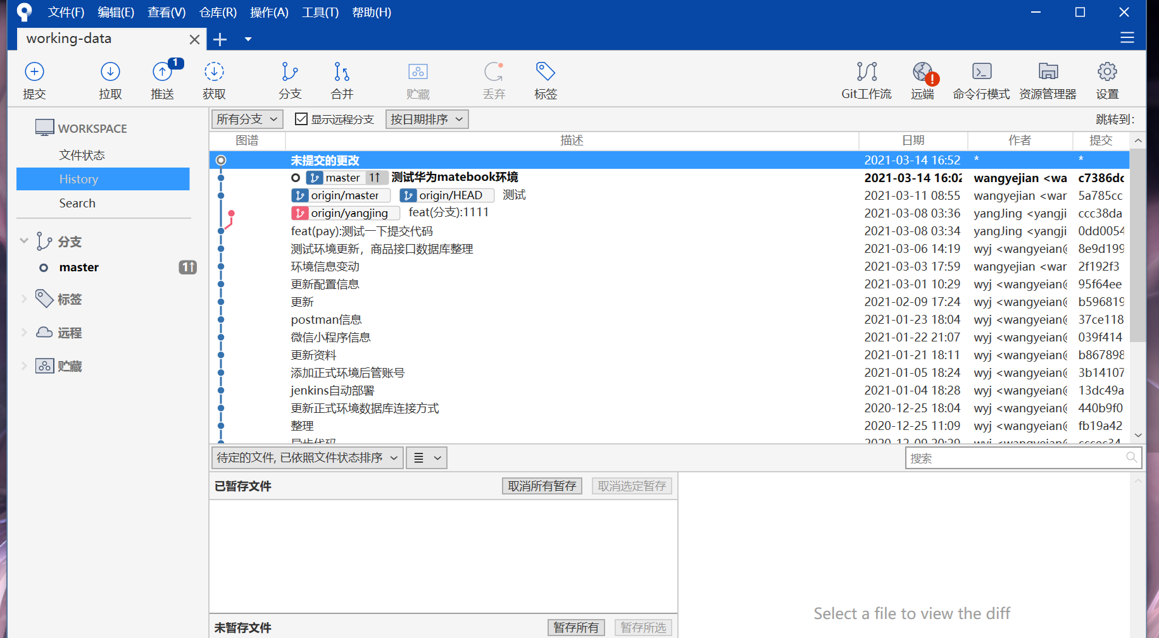Image resolution: width=1159 pixels, height=638 pixels.
Task: Click the 推送 (Push) icon with badge
Action: (x=163, y=80)
